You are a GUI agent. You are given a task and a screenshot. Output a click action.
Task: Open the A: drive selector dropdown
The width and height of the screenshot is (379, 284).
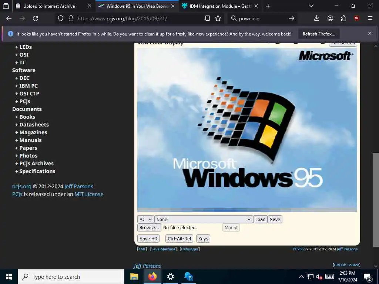tap(145, 220)
